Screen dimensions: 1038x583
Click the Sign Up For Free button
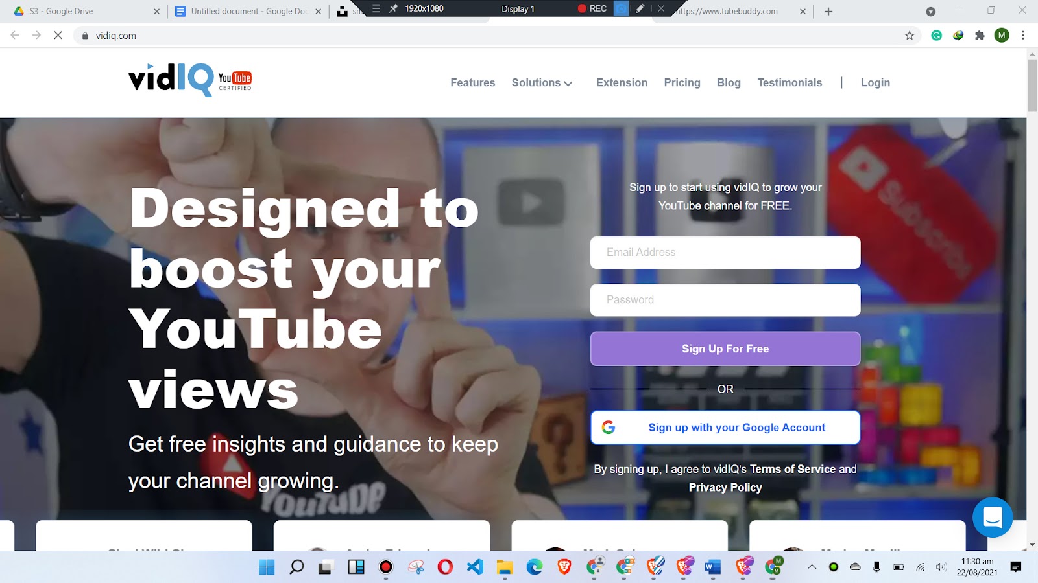725,349
